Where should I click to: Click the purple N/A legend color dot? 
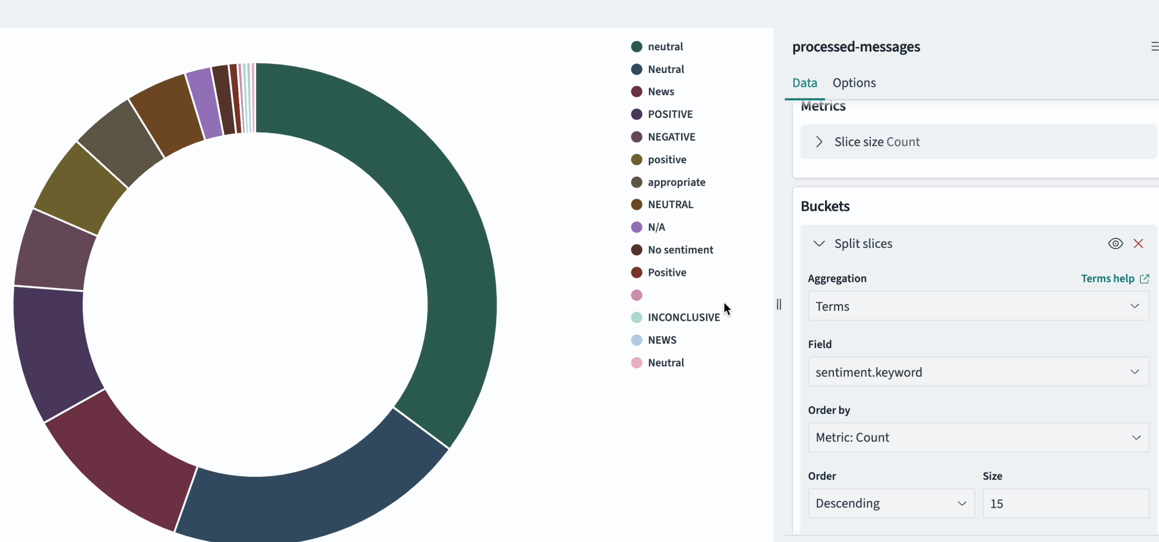point(636,227)
